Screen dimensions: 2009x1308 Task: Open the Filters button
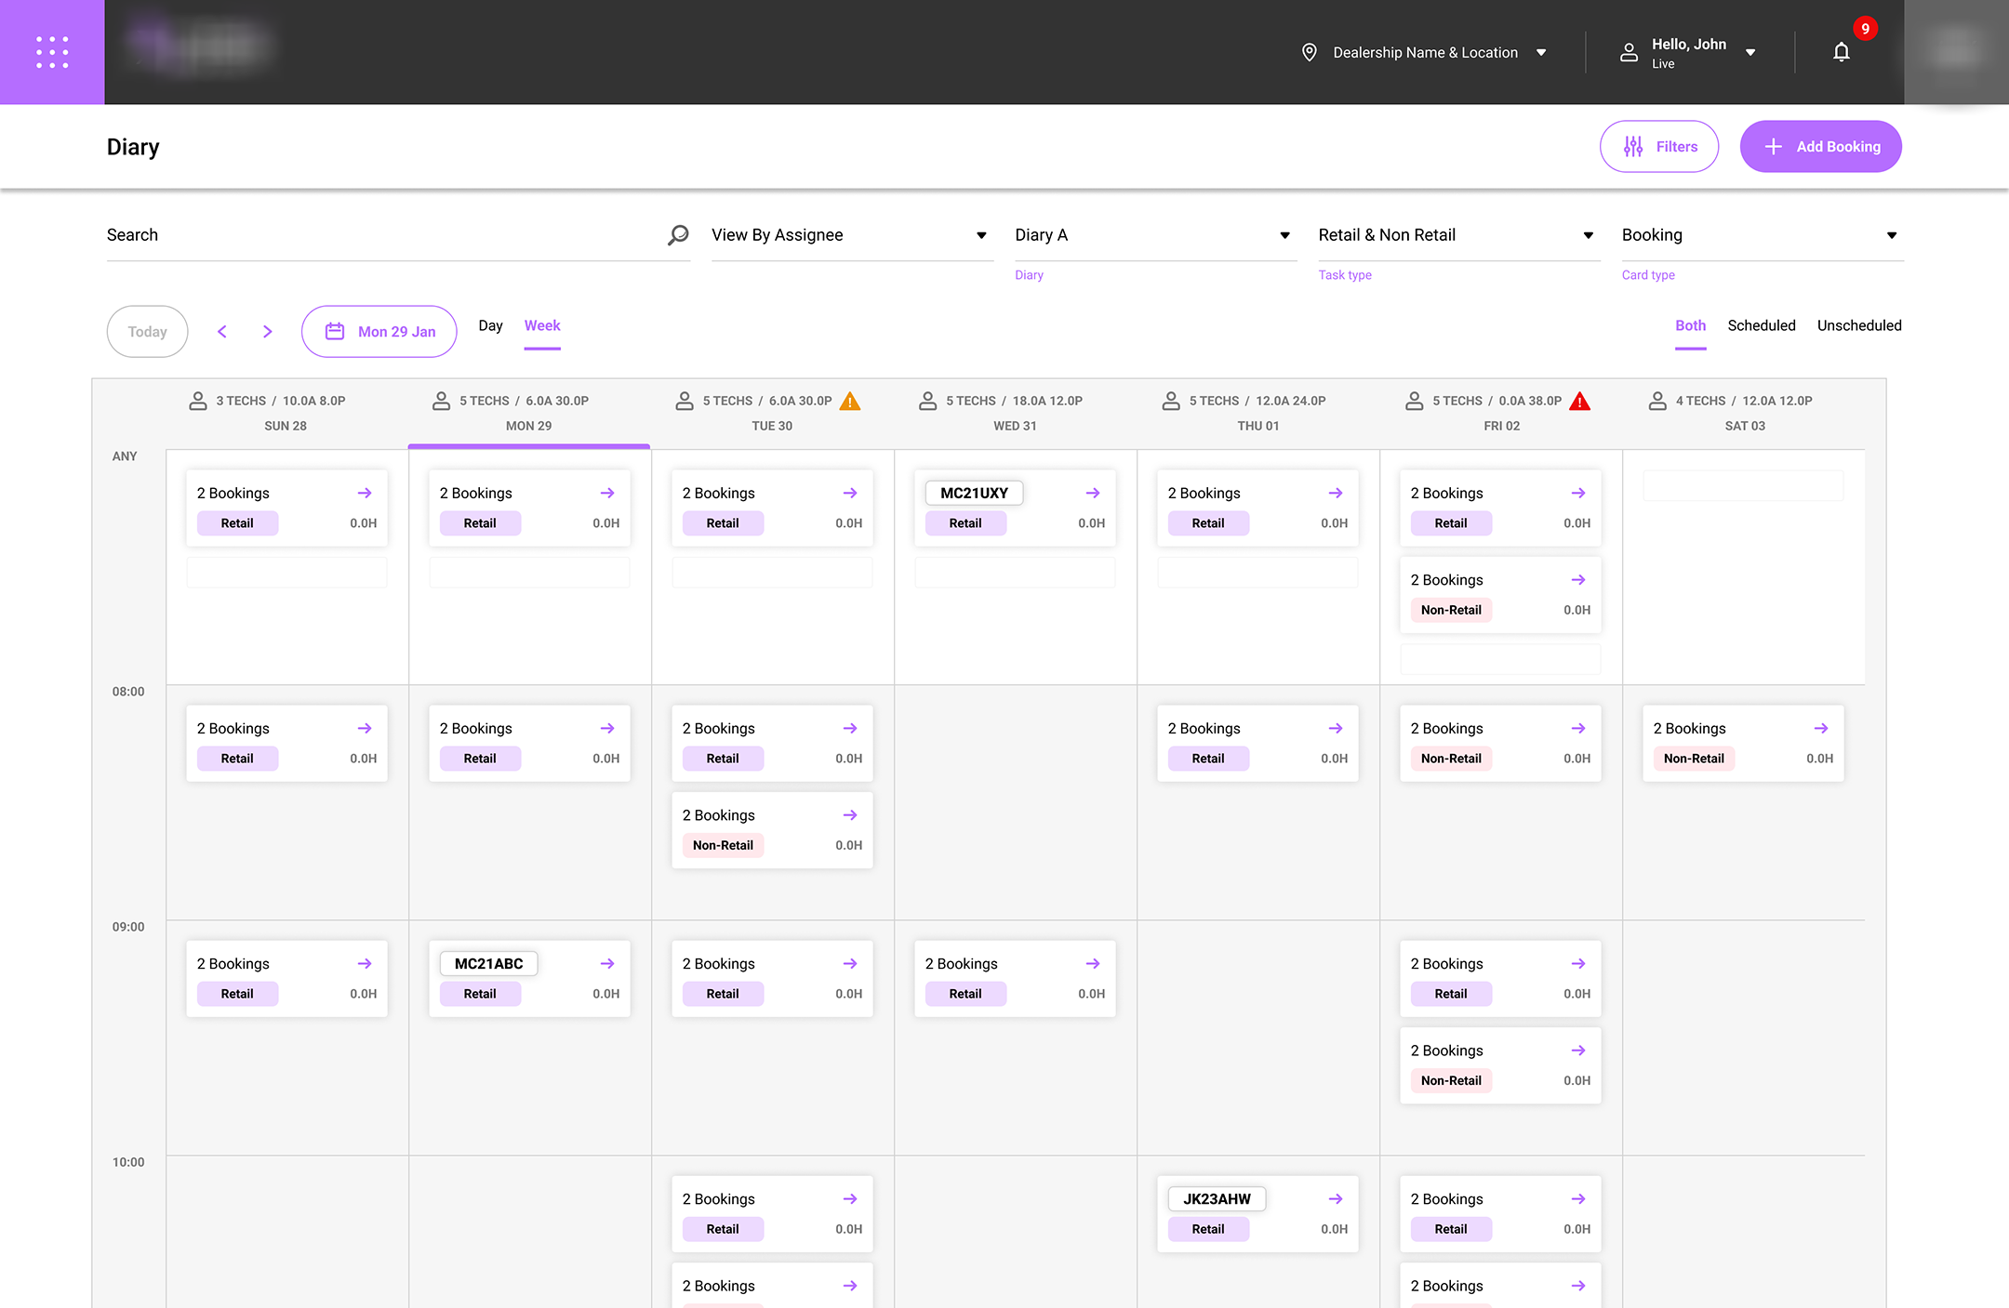click(1659, 147)
